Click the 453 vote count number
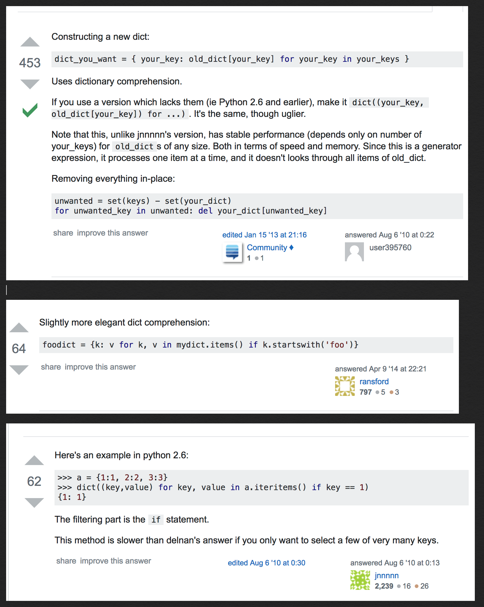The width and height of the screenshot is (484, 607). coord(30,63)
